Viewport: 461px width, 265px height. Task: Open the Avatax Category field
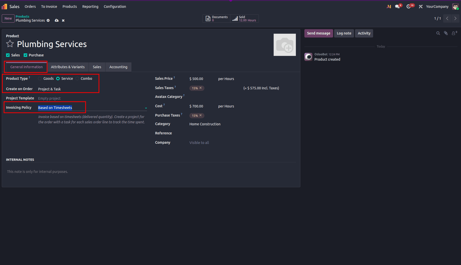pos(242,97)
